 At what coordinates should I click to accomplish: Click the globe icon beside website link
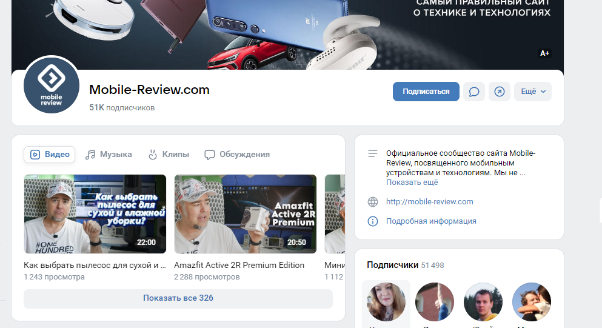373,202
